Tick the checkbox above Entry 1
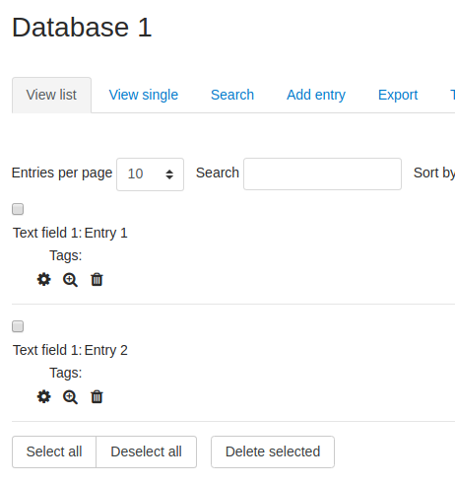Image resolution: width=455 pixels, height=485 pixels. 18,209
